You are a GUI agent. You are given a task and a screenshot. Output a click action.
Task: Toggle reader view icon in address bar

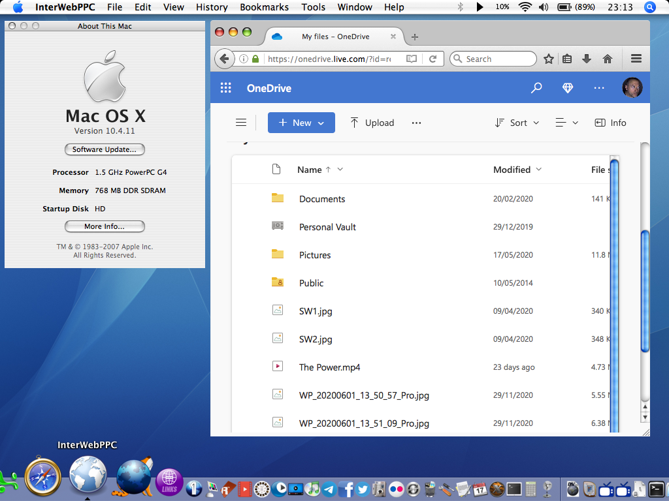pyautogui.click(x=412, y=59)
